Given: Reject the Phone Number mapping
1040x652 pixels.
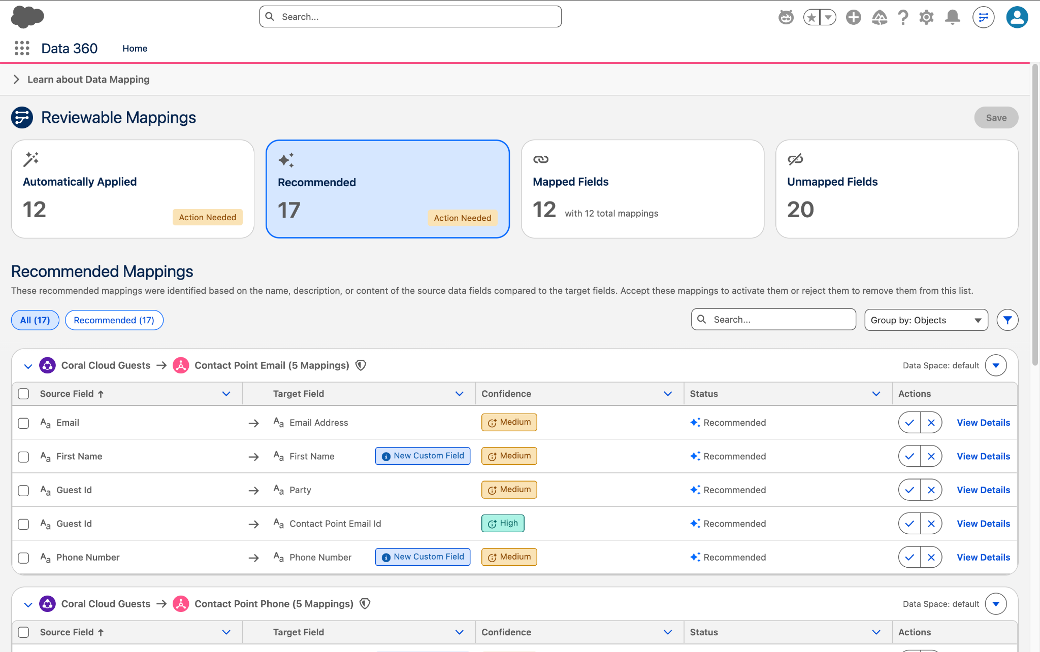Looking at the screenshot, I should (x=931, y=557).
